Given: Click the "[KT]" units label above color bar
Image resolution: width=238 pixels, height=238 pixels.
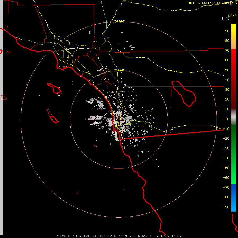Looking at the screenshot, I should (226, 18).
